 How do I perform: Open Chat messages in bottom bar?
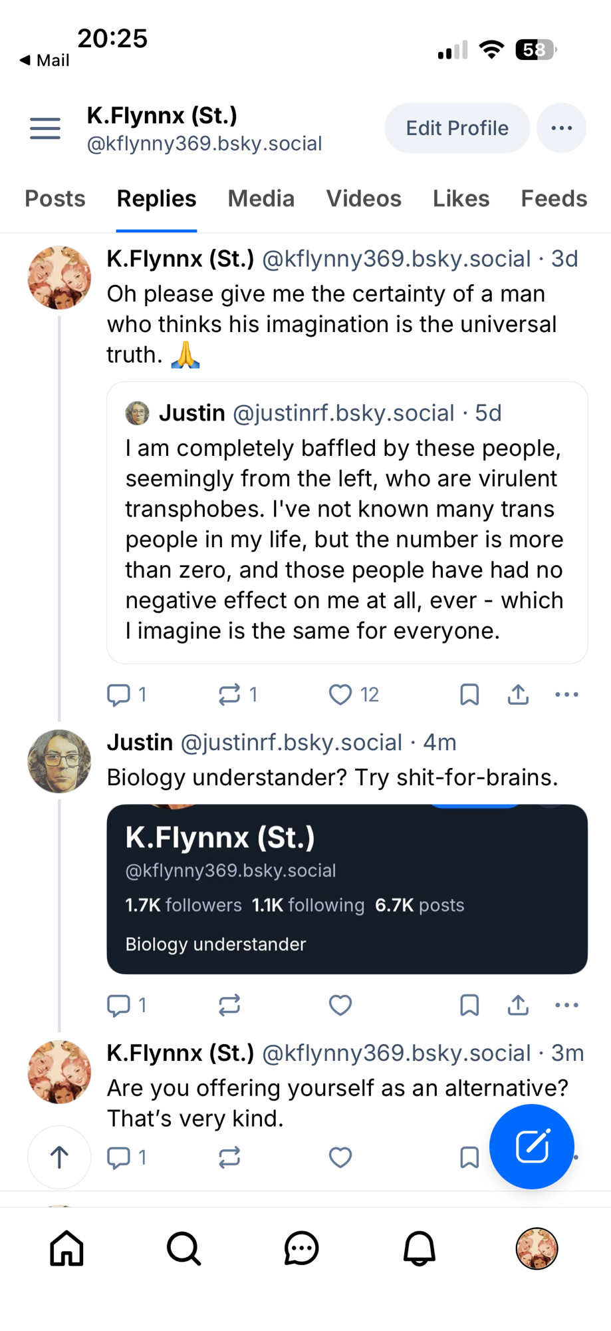click(x=301, y=1248)
